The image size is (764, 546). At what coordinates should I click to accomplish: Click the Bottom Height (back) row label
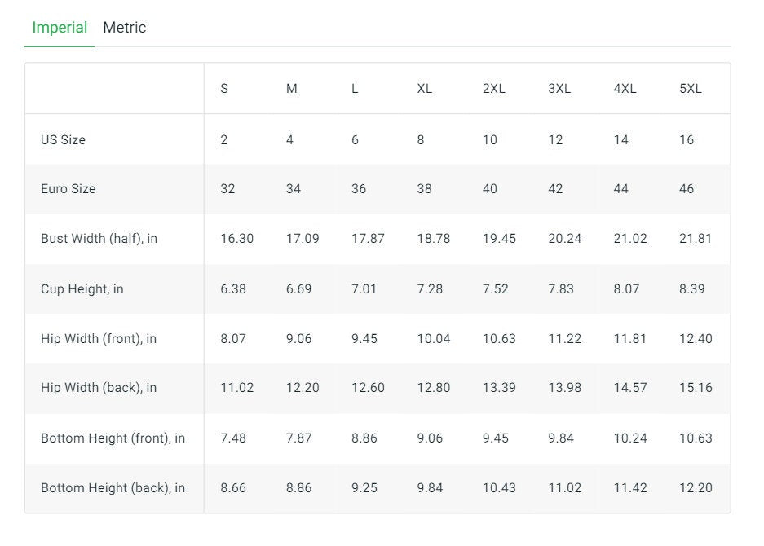point(113,488)
